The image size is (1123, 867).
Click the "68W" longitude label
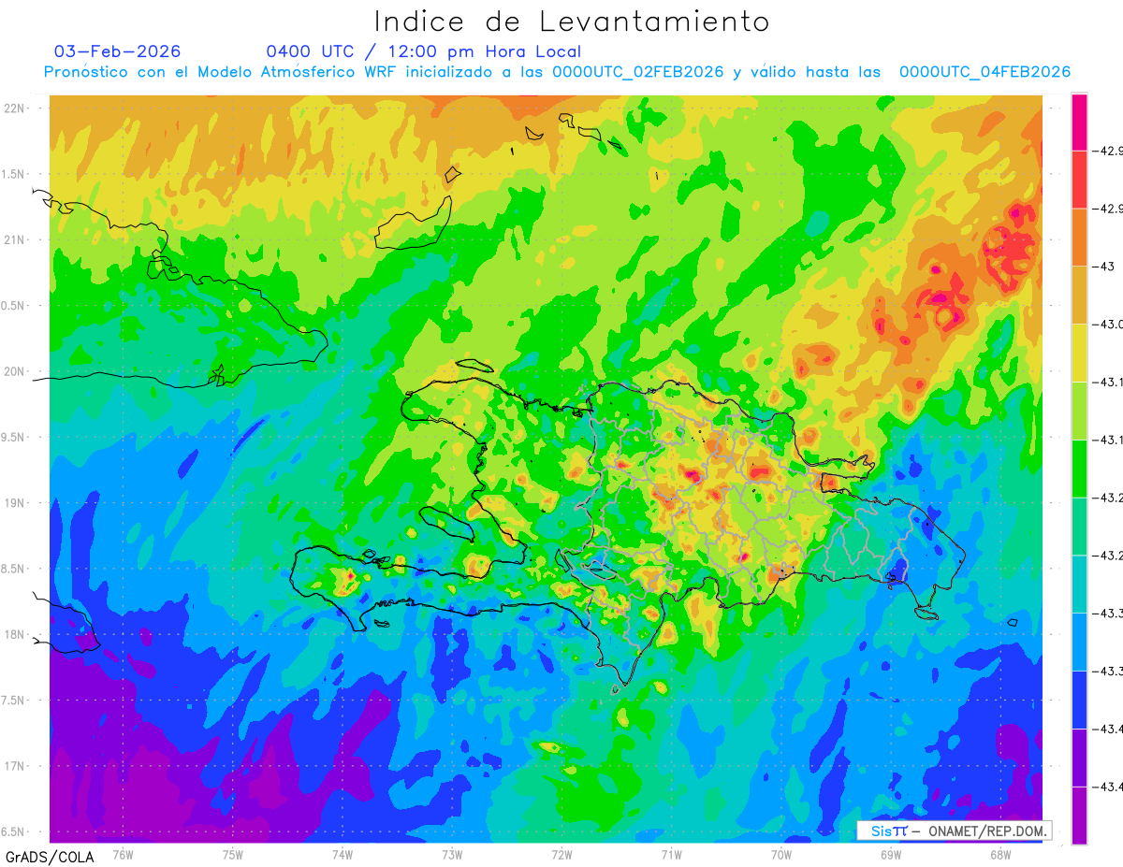tap(1000, 854)
